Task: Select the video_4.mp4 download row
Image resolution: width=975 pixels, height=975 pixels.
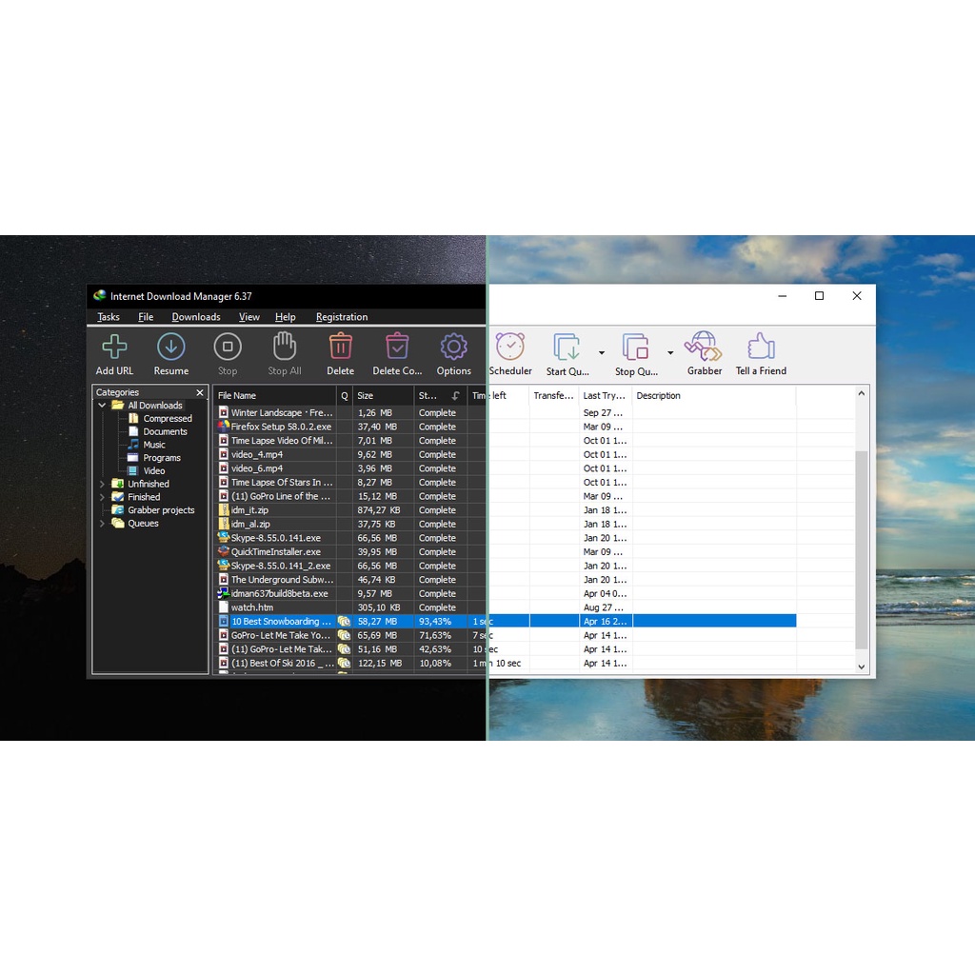Action: tap(505, 454)
